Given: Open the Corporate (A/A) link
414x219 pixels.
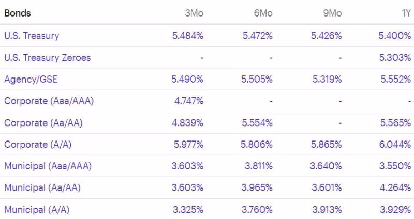Looking at the screenshot, I should [x=38, y=145].
